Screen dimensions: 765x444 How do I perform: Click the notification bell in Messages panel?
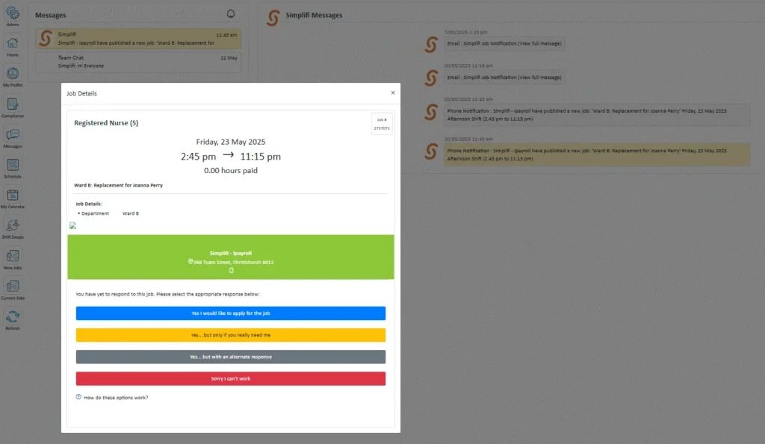pos(231,14)
